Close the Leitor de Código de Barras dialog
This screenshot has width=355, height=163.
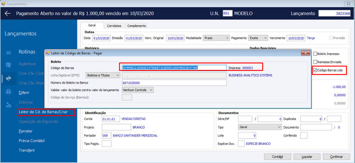[305, 53]
